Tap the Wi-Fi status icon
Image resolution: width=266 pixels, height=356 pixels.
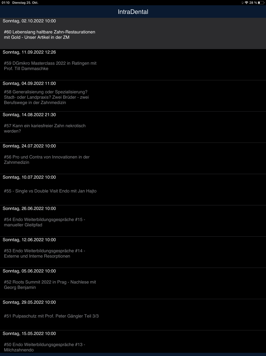[247, 3]
